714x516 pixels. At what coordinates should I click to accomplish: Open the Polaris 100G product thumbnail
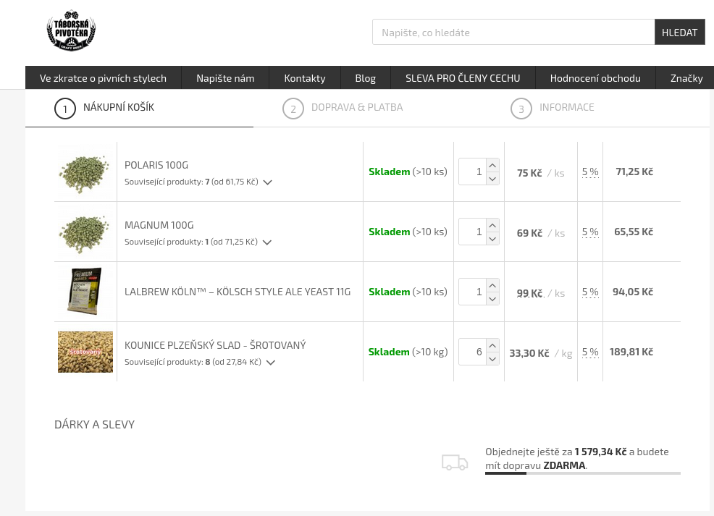(x=85, y=172)
